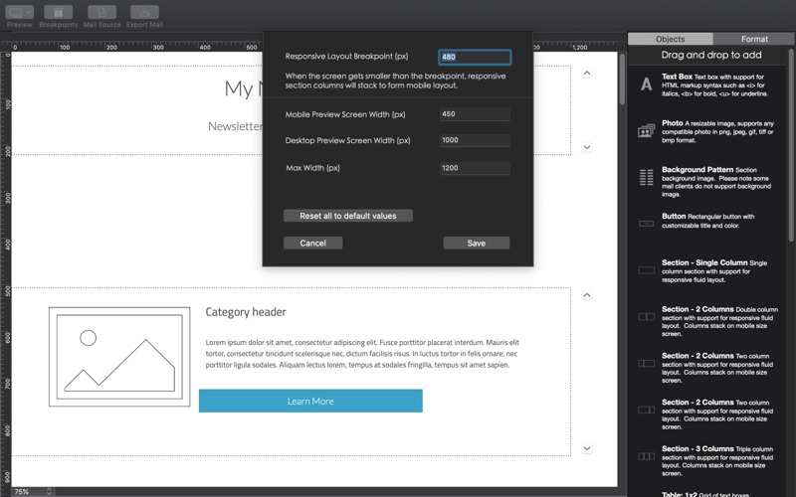
Task: Move the Category header section up
Action: 587,295
